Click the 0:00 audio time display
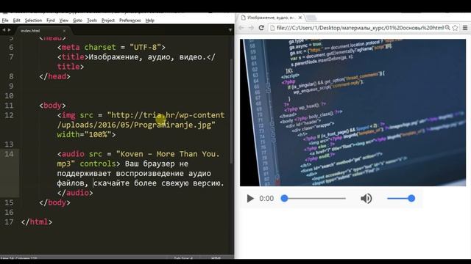The height and width of the screenshot is (264, 471). (x=266, y=199)
